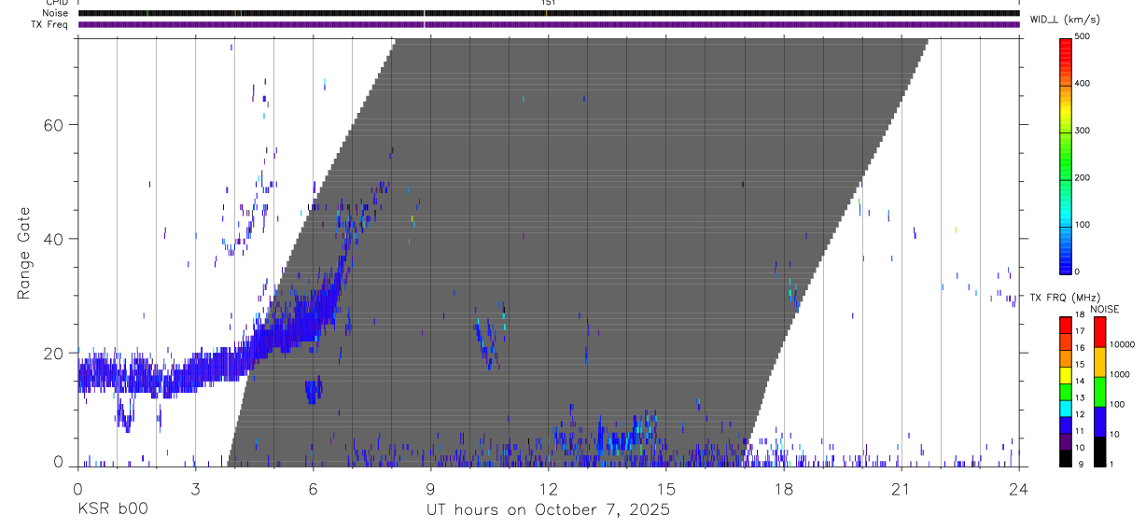Pick the blue NOISE legend swatch
The width and height of the screenshot is (1146, 529).
click(x=1098, y=421)
